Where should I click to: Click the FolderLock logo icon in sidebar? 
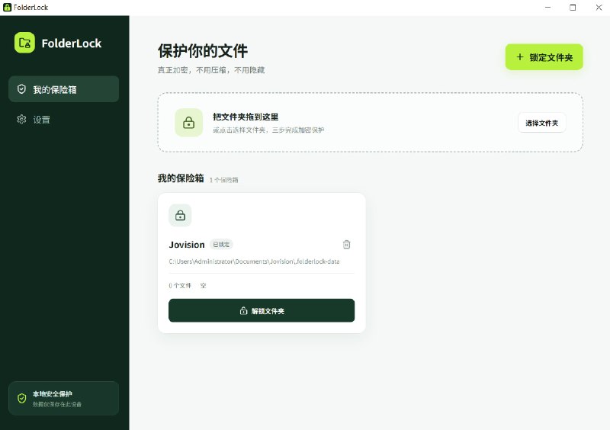point(24,43)
